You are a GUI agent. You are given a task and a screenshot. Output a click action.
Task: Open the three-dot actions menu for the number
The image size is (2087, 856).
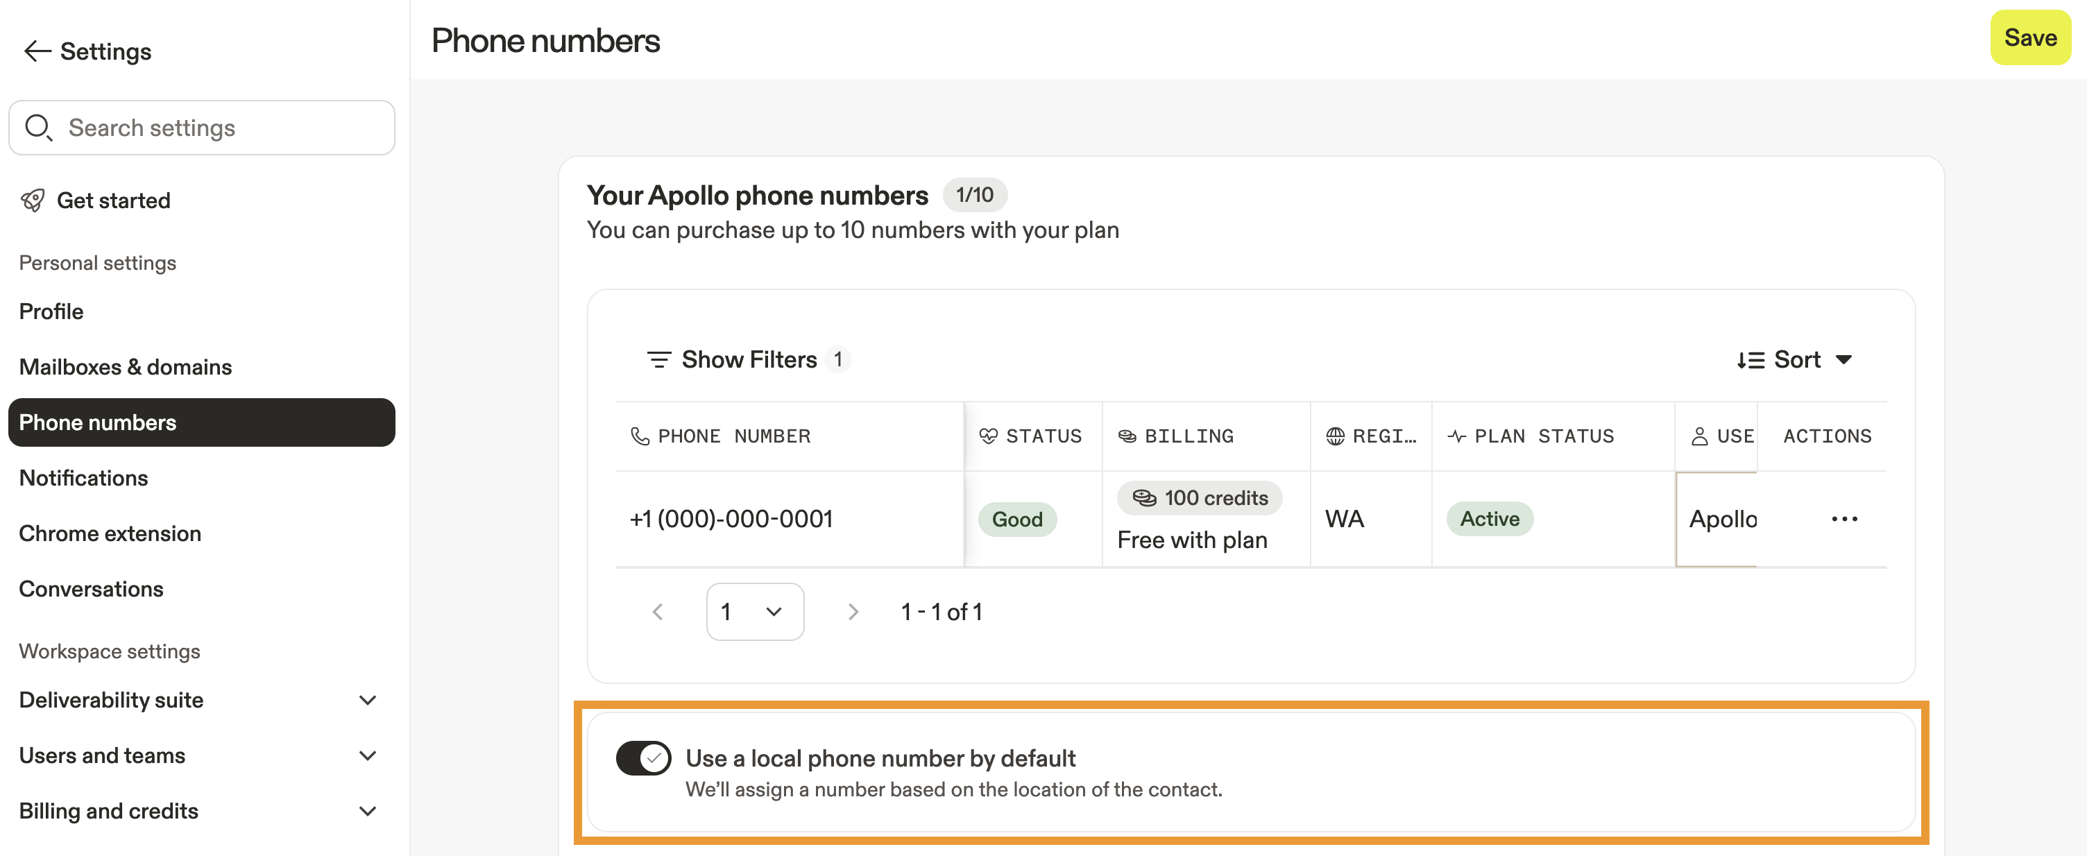tap(1844, 519)
